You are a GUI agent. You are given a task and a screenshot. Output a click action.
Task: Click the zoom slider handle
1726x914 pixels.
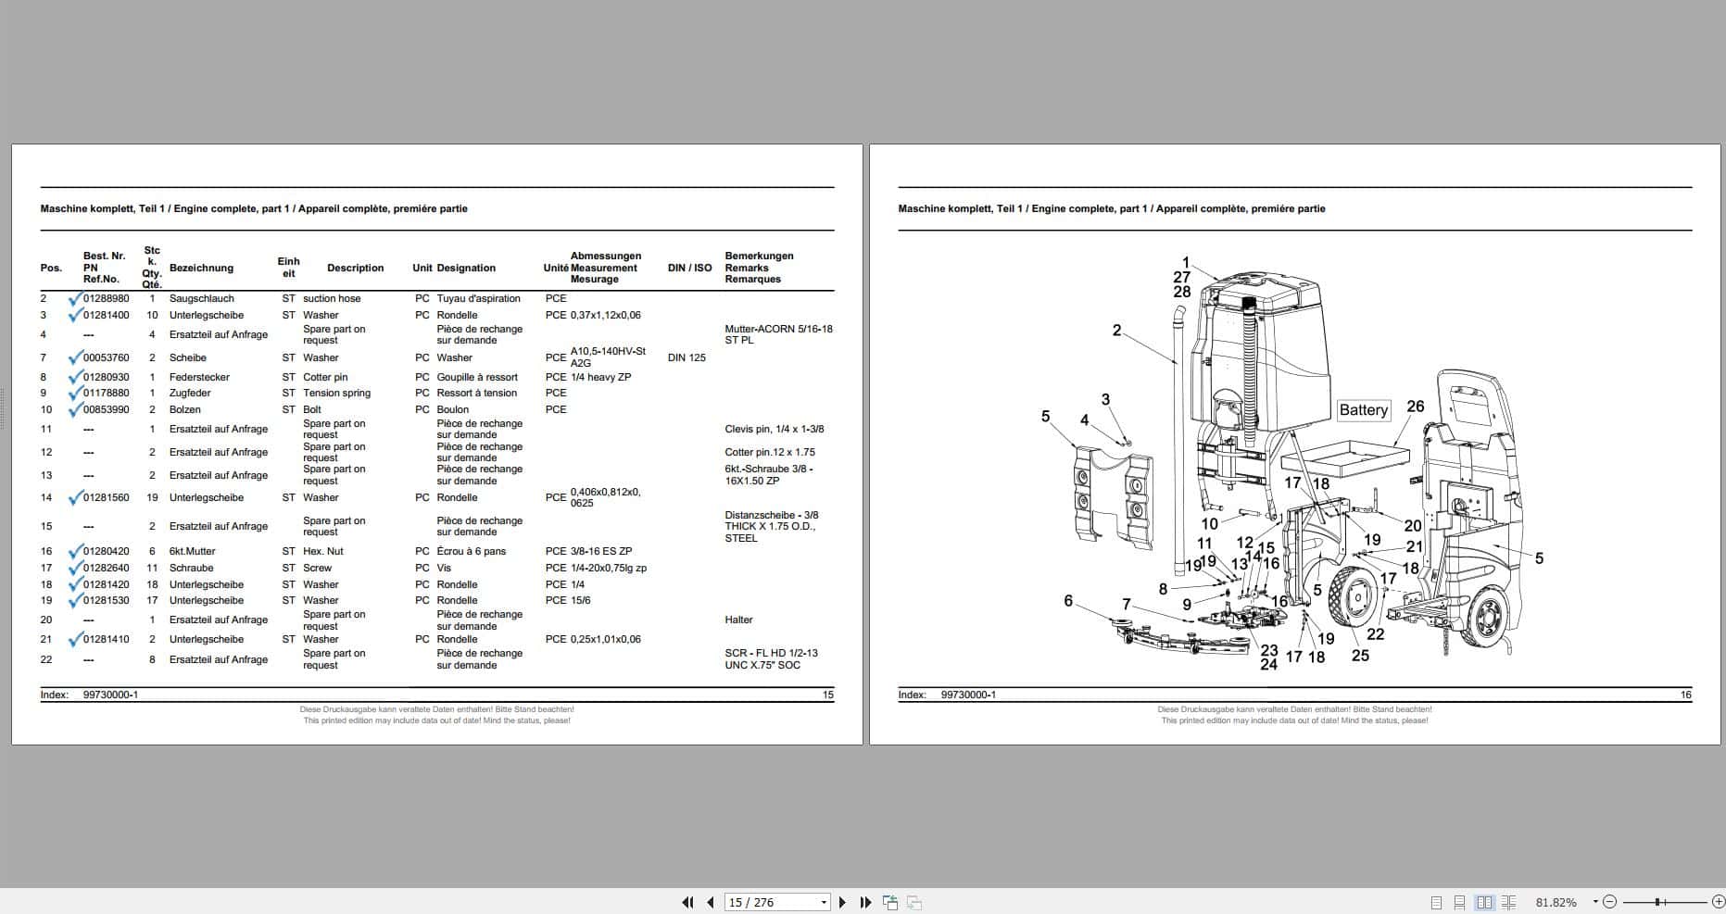[x=1657, y=901]
